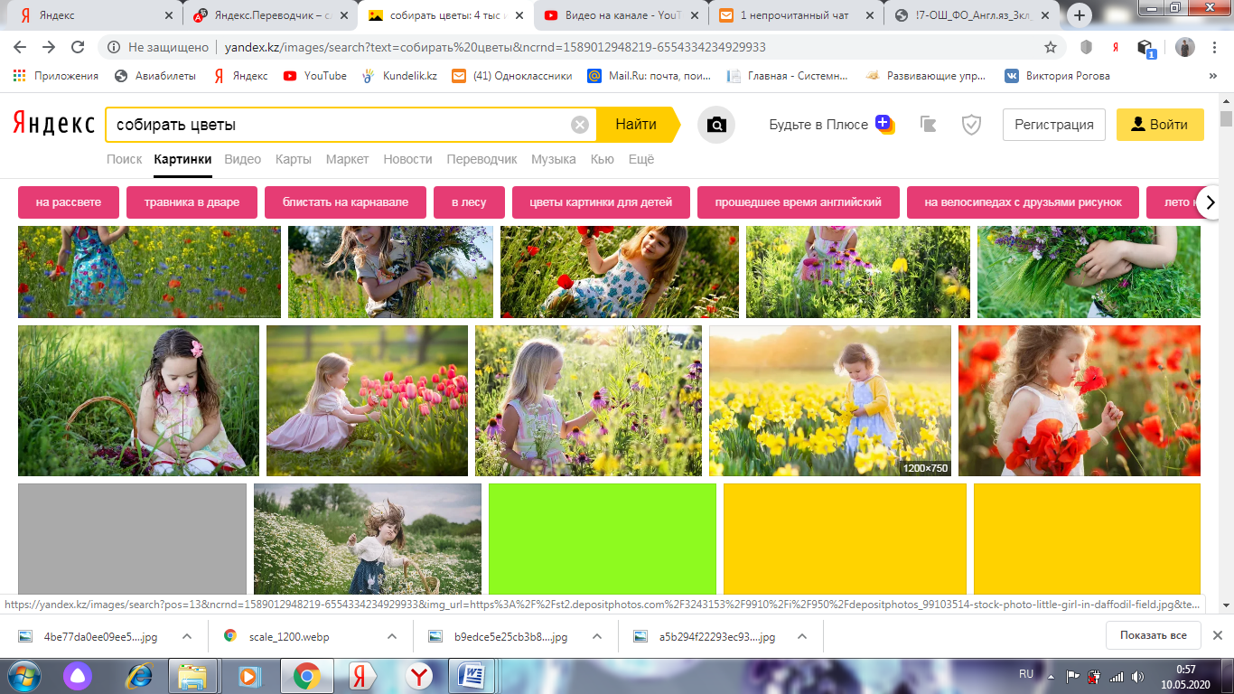Clear the search query text

point(580,125)
